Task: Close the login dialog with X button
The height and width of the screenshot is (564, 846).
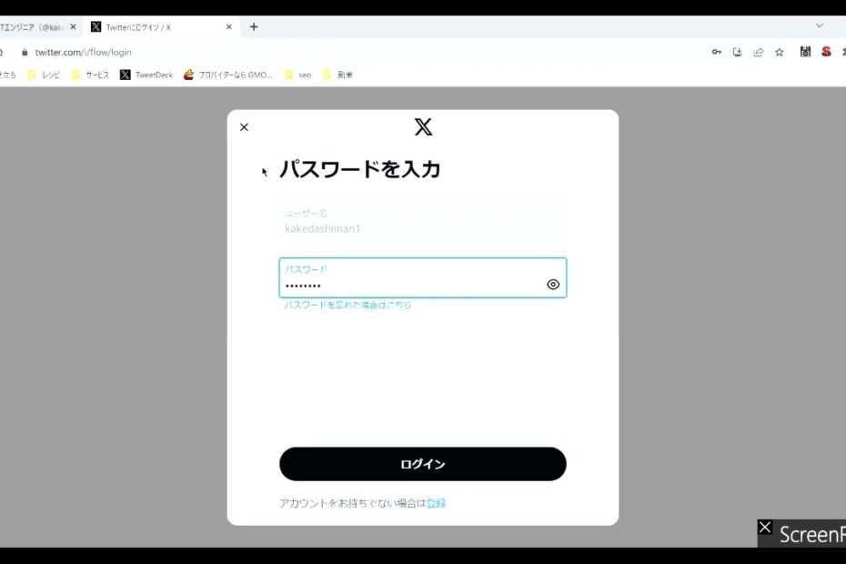Action: [244, 127]
